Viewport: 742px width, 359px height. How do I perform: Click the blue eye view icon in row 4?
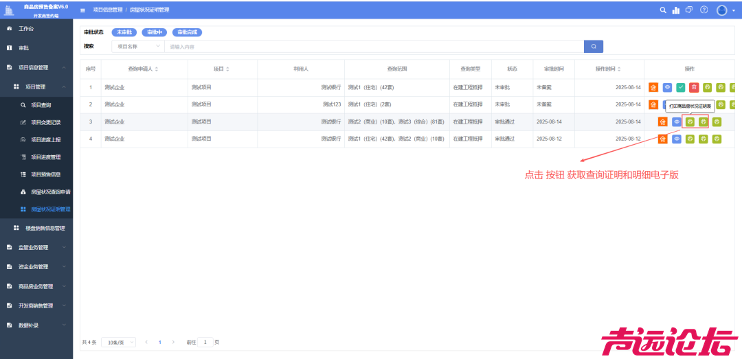[x=676, y=139]
